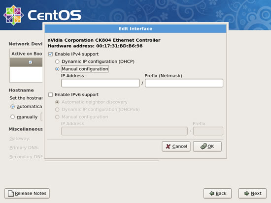271x203 pixels.
Task: Select IPv4 Manual configuration radio button
Action: (57, 69)
